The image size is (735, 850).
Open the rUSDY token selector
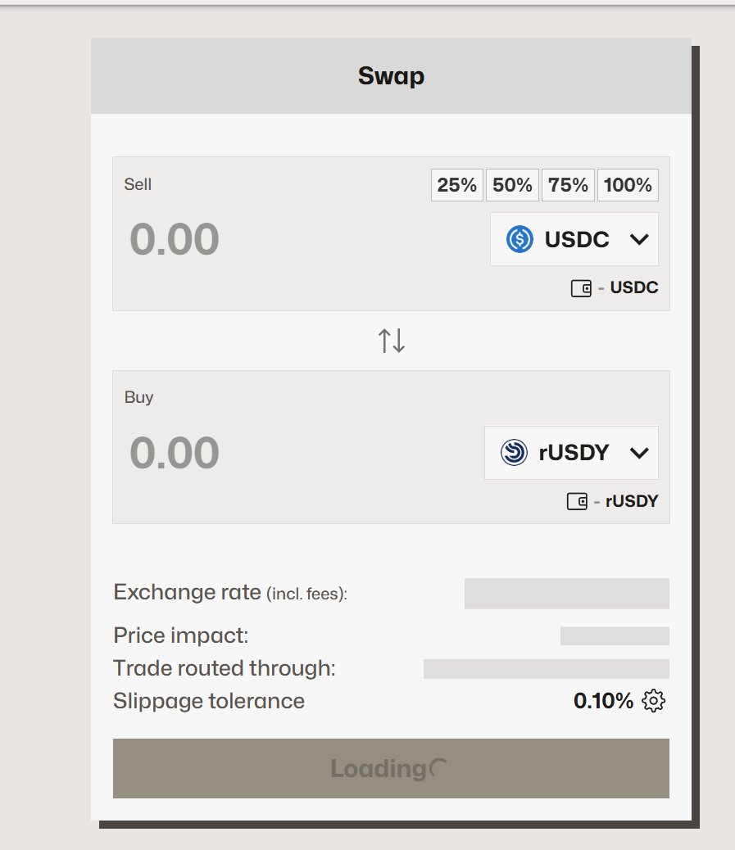[571, 452]
